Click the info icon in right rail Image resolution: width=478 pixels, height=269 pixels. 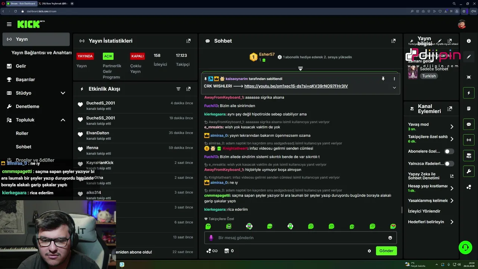[469, 41]
